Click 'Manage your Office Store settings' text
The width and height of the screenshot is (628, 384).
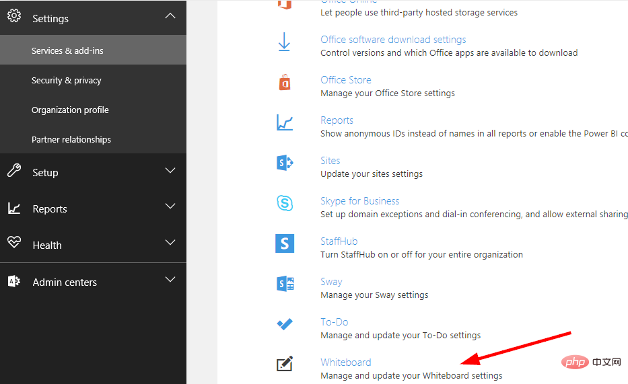388,93
